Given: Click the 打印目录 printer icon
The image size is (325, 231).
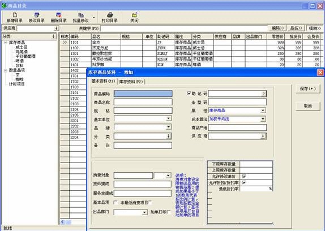Looking at the screenshot, I should [110, 15].
